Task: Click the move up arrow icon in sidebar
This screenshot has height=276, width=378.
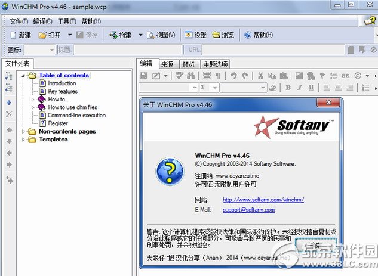Action: (x=9, y=130)
